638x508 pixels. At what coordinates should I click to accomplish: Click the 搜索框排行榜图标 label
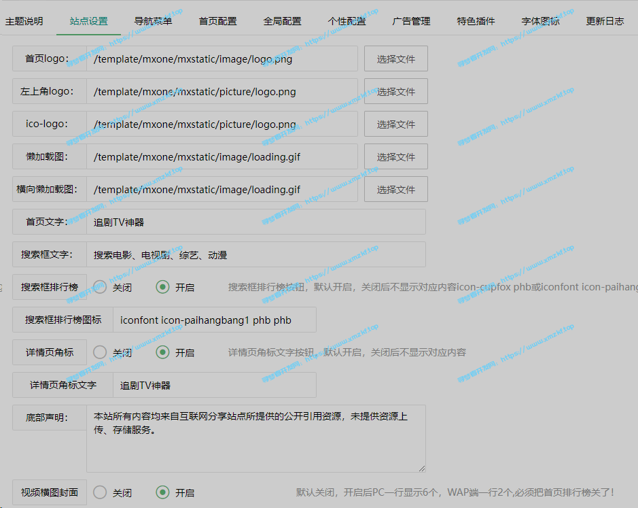(63, 320)
